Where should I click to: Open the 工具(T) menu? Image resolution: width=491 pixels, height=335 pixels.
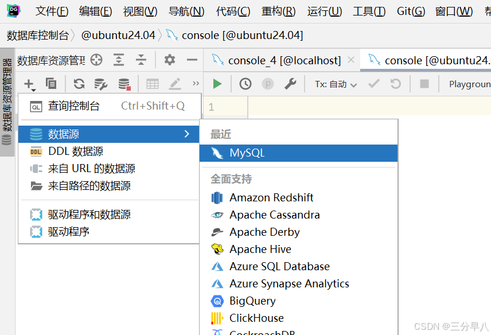pos(369,11)
